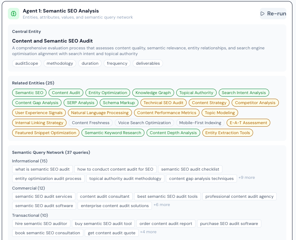Click 'enterprise content audit solutions' query
The width and height of the screenshot is (296, 240).
click(115, 206)
